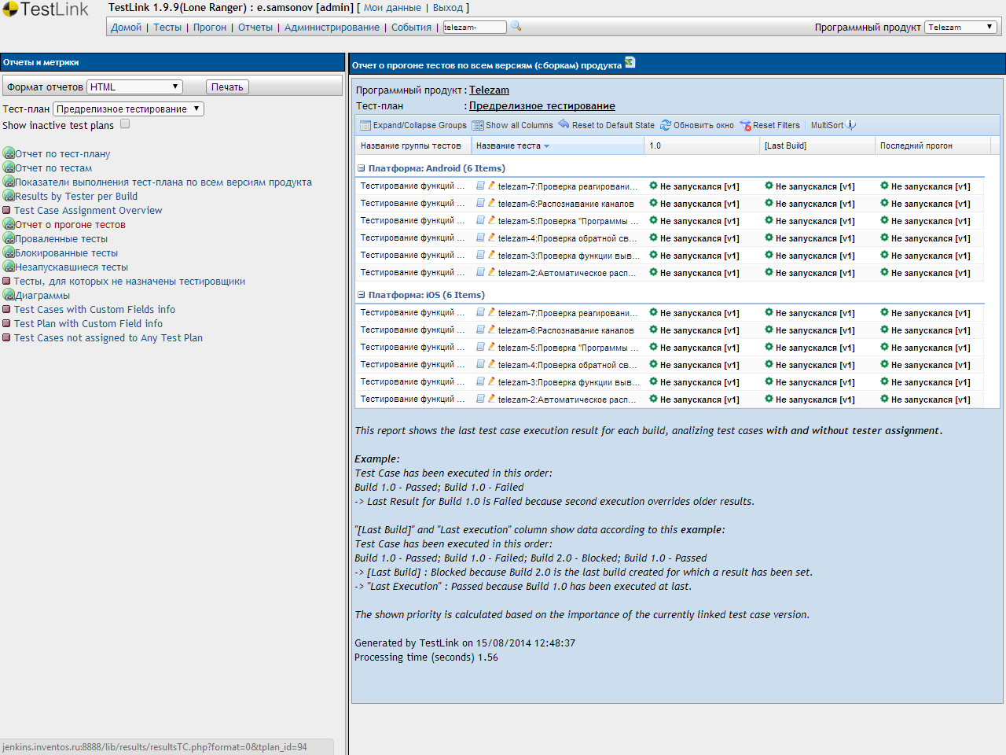Open Отчет по тестам report
The width and height of the screenshot is (1006, 755).
53,168
